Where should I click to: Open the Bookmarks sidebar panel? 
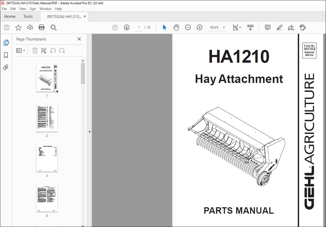coord(6,55)
